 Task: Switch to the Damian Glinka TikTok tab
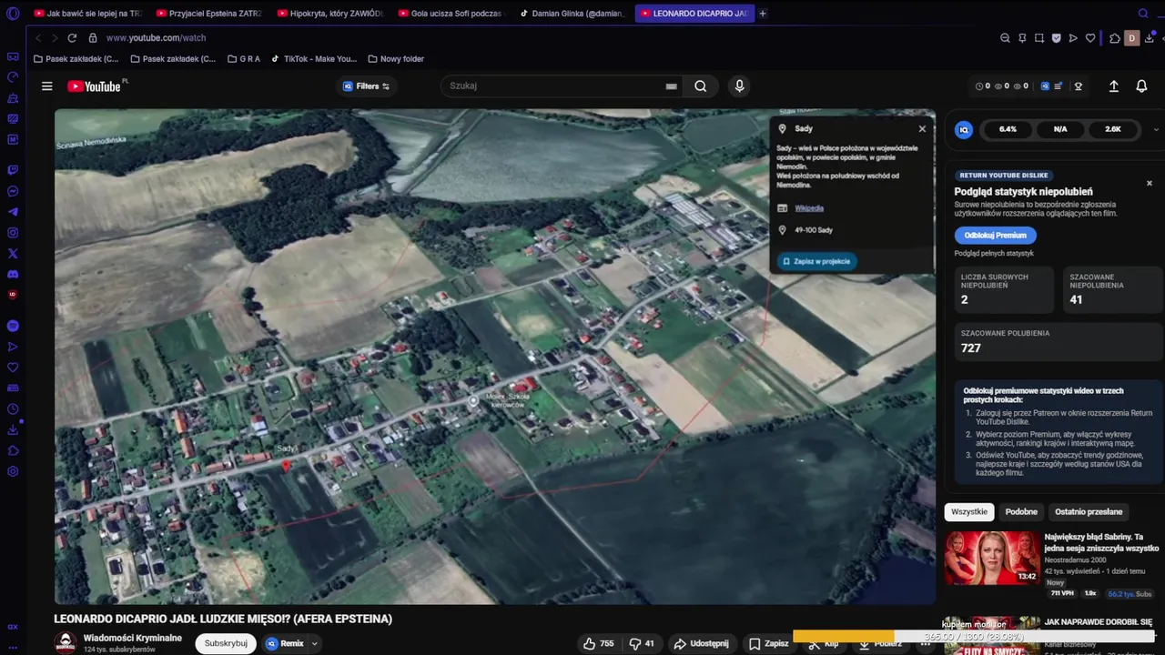(572, 14)
